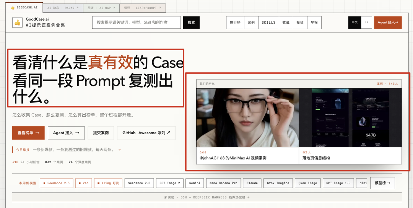
Task: Select the Qwen Image model chip
Action: [307, 183]
